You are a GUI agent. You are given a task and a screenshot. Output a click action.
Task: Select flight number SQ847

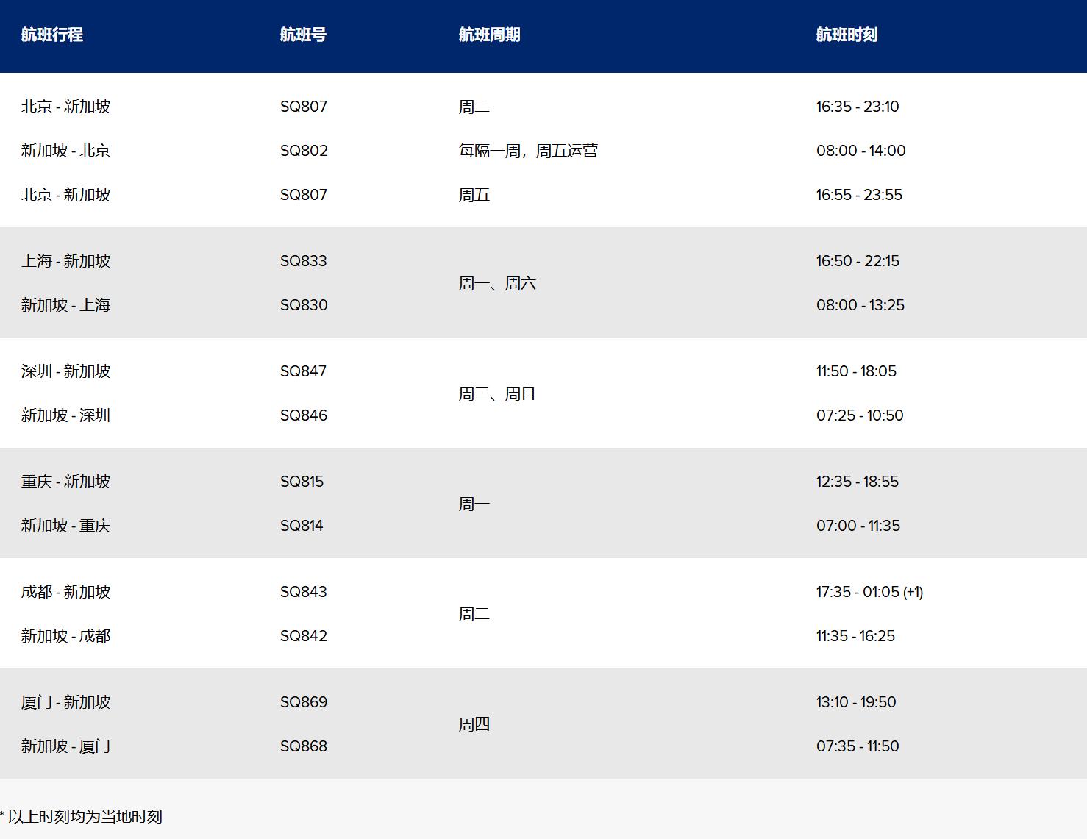(x=303, y=371)
